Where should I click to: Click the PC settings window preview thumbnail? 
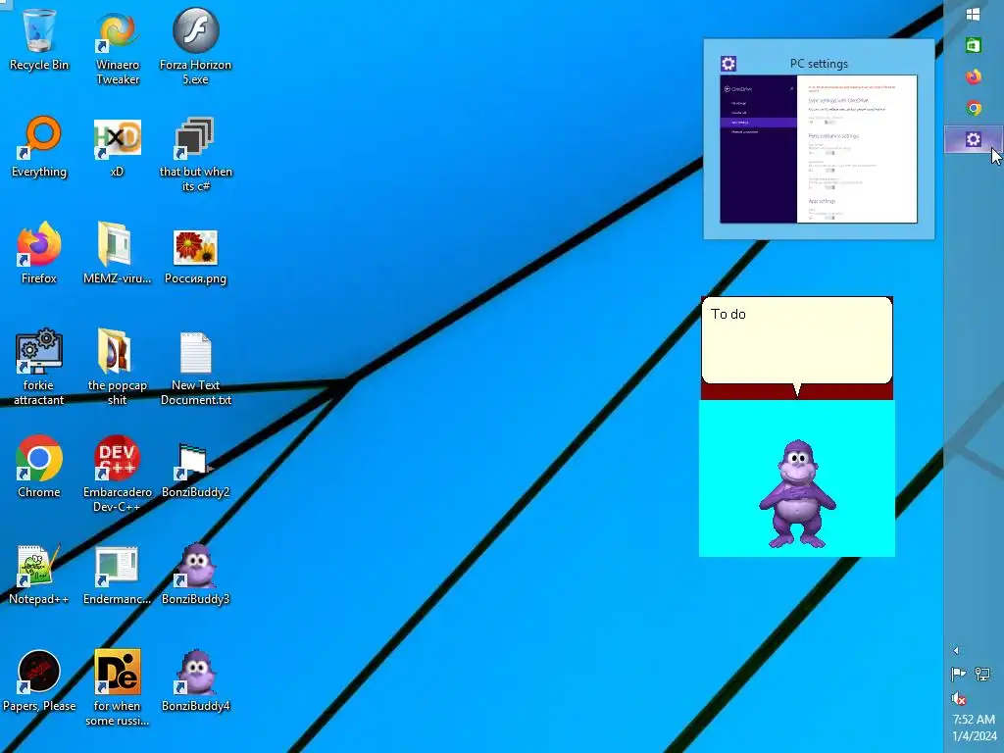819,149
